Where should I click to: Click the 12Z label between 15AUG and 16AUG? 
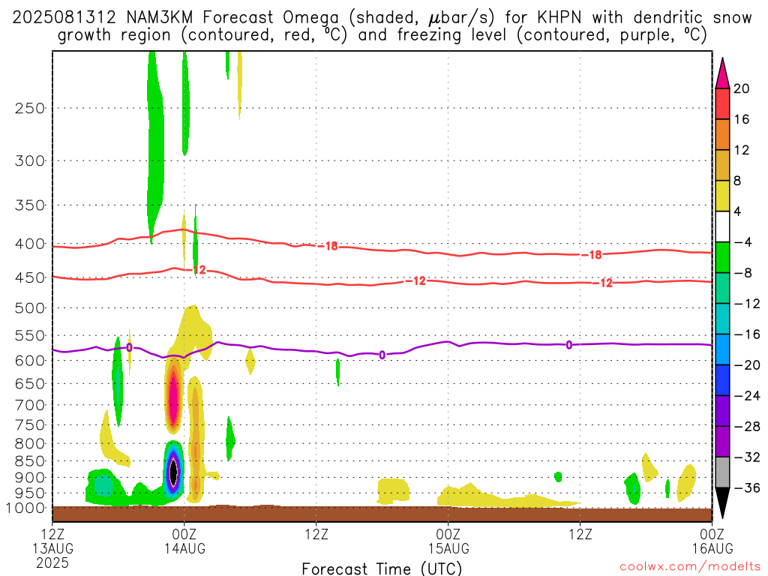point(580,534)
